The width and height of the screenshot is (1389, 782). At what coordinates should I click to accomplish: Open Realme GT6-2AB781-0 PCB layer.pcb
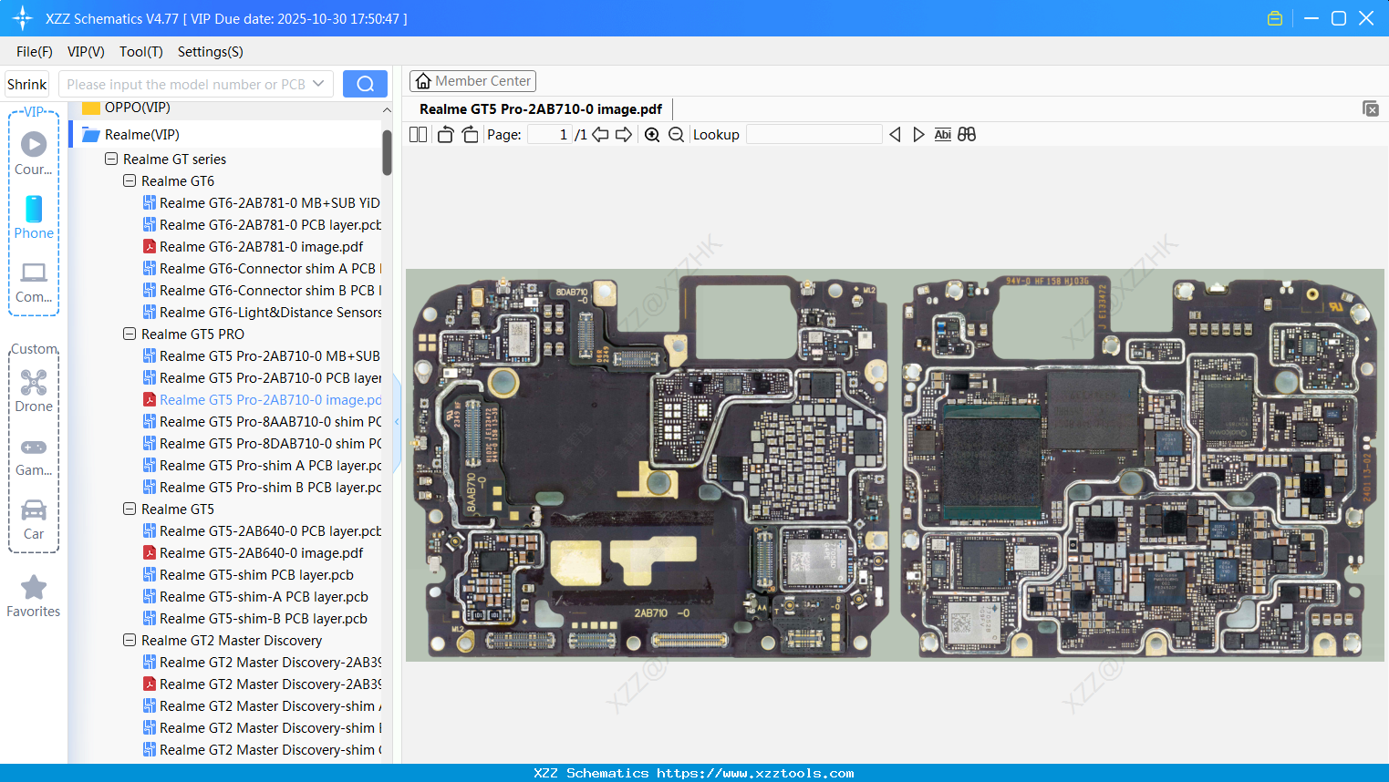pos(262,224)
